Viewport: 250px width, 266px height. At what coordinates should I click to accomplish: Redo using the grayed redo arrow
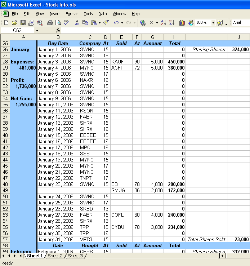pyautogui.click(x=129, y=23)
